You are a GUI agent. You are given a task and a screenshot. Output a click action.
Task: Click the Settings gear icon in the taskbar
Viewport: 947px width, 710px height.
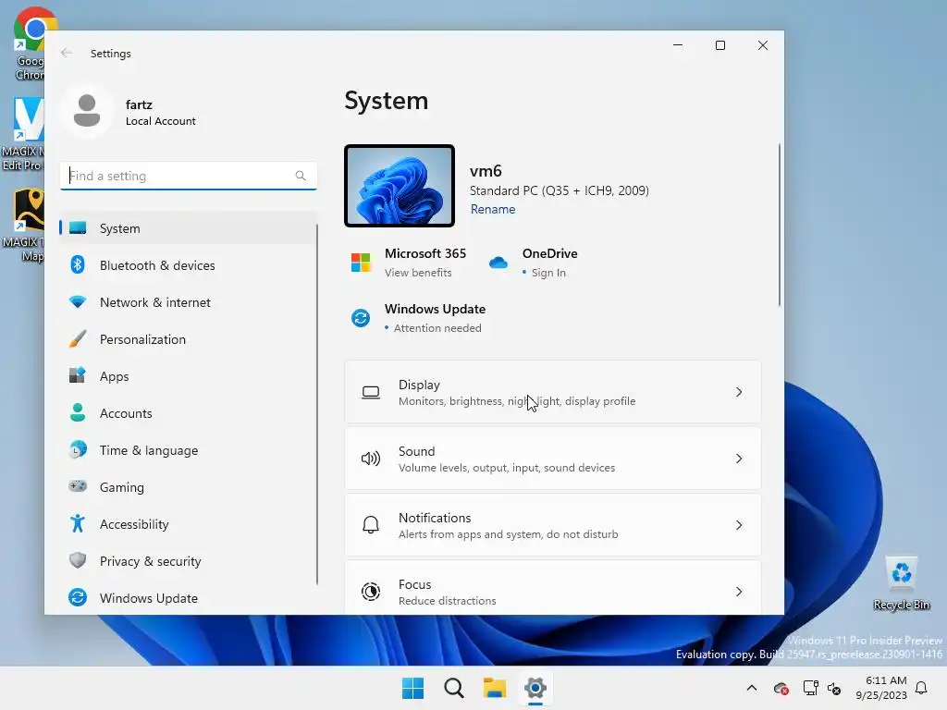pos(535,688)
